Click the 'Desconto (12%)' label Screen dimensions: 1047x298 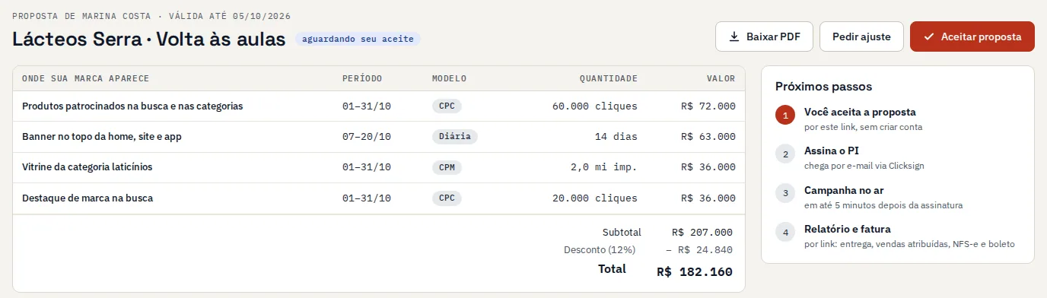pos(600,249)
